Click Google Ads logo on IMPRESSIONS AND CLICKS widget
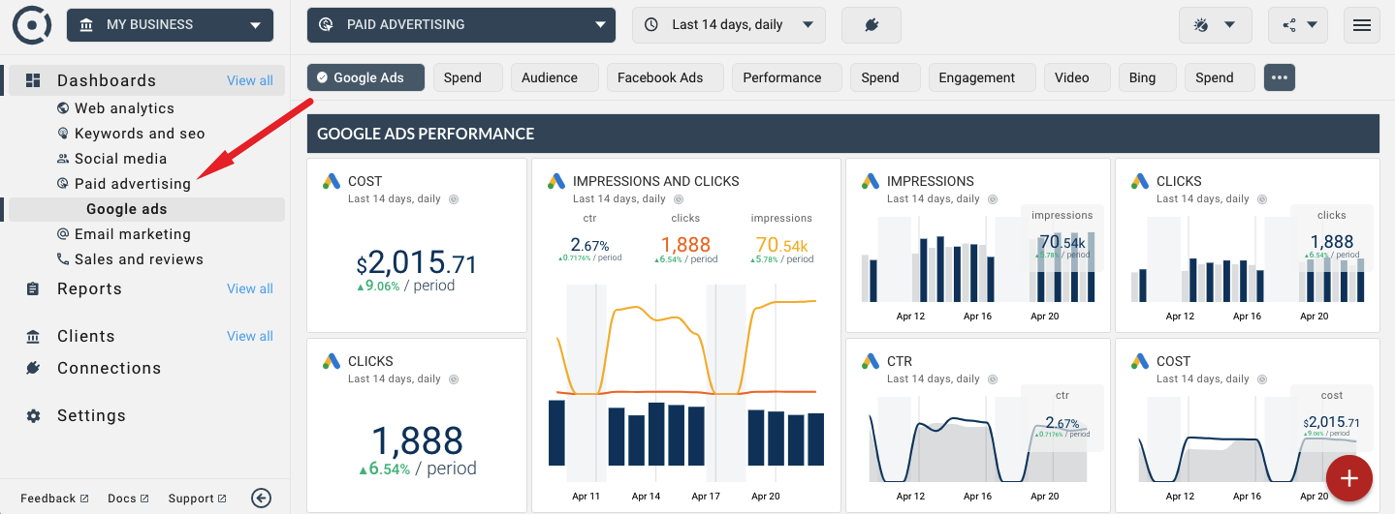The image size is (1395, 514). pyautogui.click(x=555, y=181)
